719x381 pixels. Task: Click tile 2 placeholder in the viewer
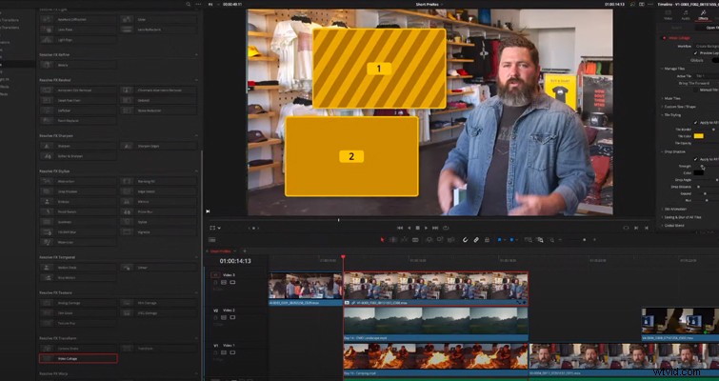pyautogui.click(x=351, y=156)
